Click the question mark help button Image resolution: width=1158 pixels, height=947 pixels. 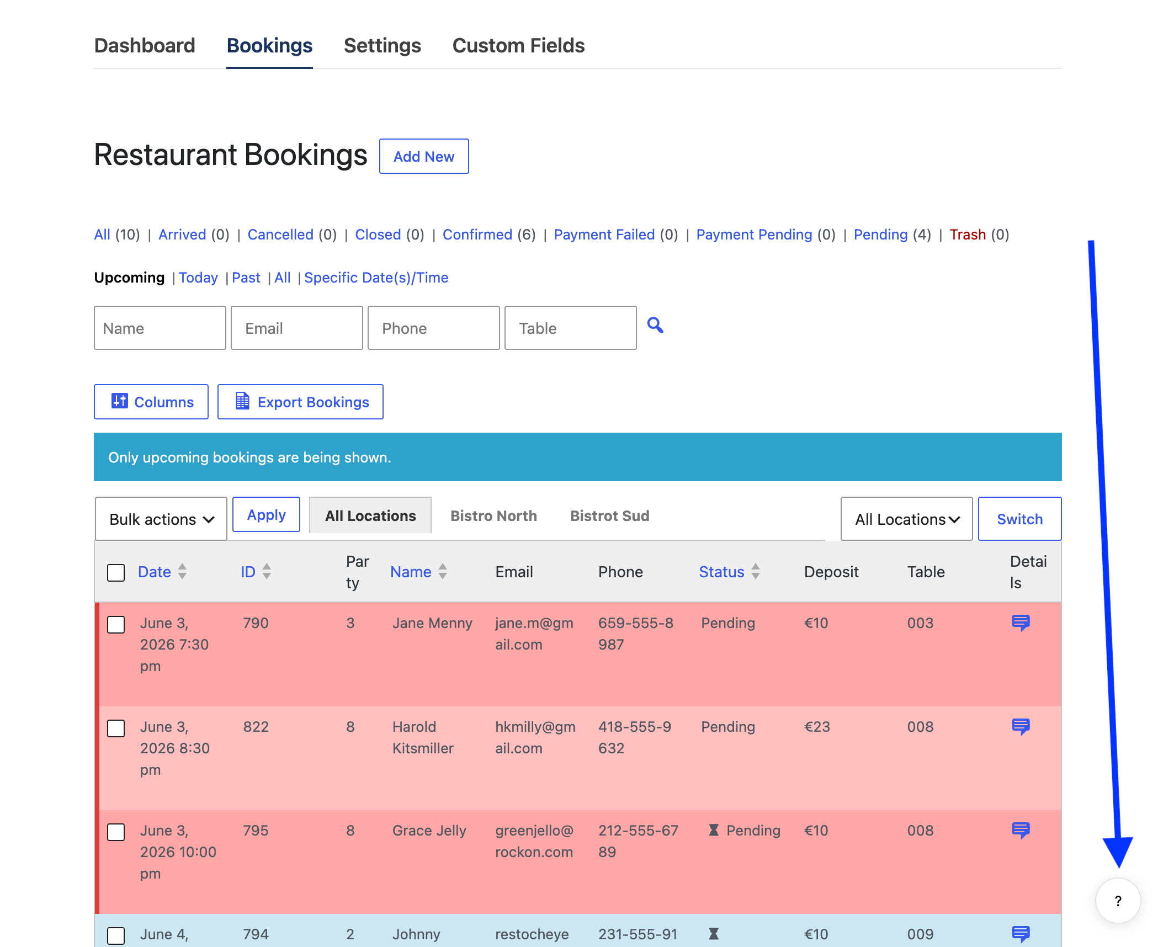pyautogui.click(x=1118, y=901)
